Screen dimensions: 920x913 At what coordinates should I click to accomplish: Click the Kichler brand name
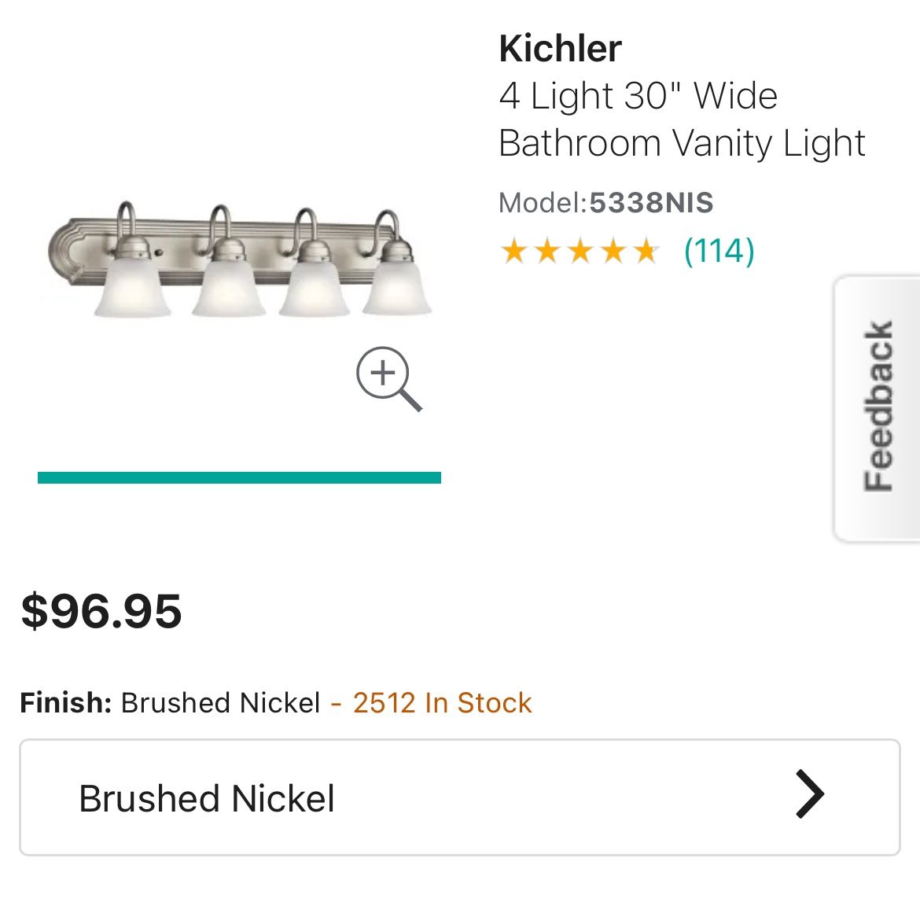[560, 49]
